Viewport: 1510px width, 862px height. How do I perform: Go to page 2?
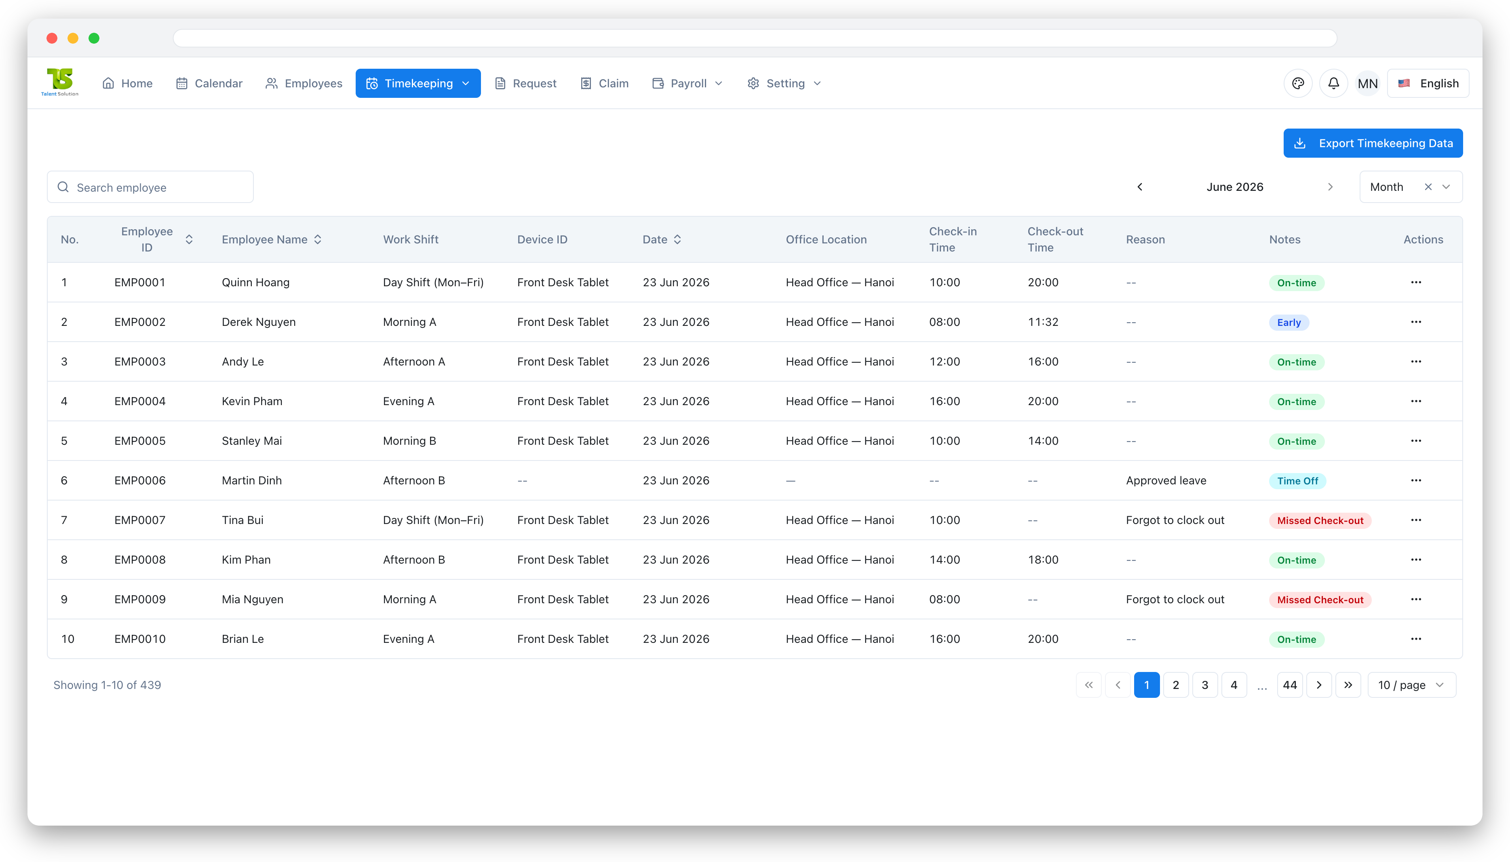point(1176,685)
